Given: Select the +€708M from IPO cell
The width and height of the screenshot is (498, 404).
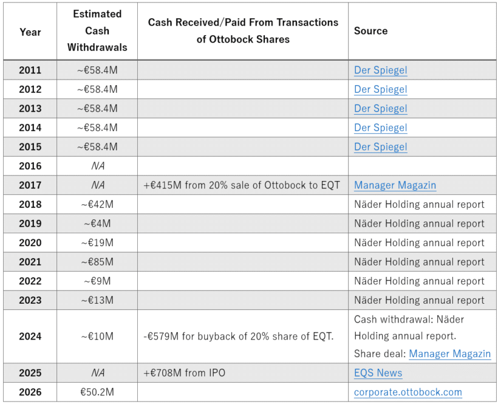Looking at the screenshot, I should tap(243, 372).
